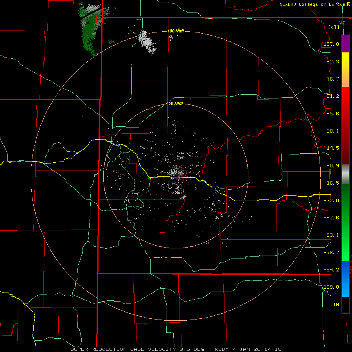Click the -0.9 legend value
The width and height of the screenshot is (352, 352).
[x=333, y=166]
